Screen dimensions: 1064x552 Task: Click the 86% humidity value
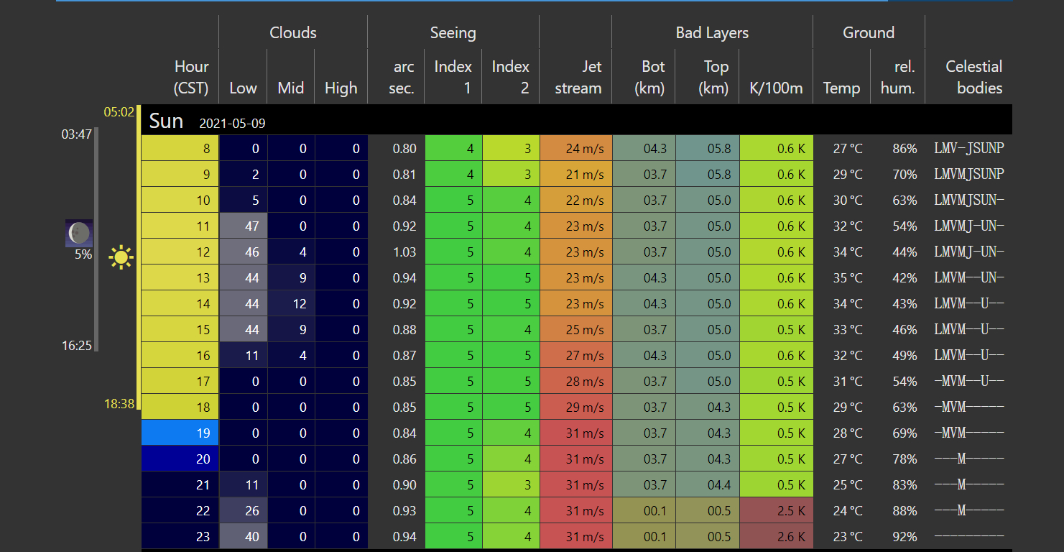905,149
